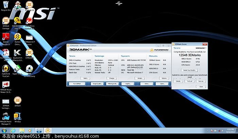
Task: Open the 3DMark06 desktop shortcut
Action: coord(30,54)
